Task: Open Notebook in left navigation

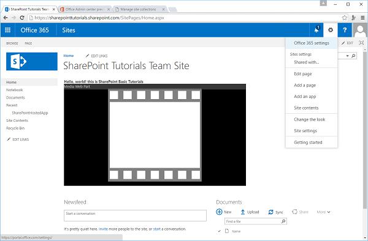Action: coord(15,90)
